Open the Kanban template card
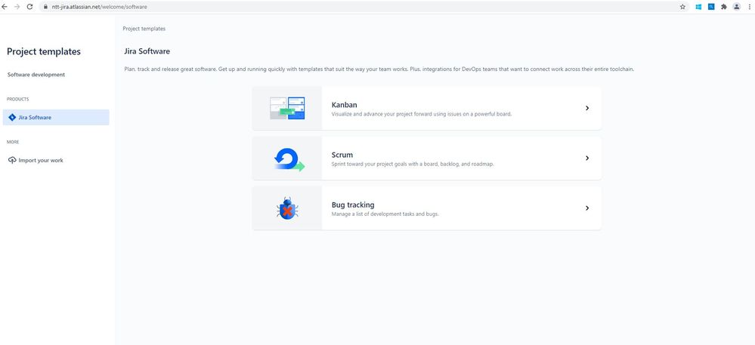 pyautogui.click(x=426, y=108)
